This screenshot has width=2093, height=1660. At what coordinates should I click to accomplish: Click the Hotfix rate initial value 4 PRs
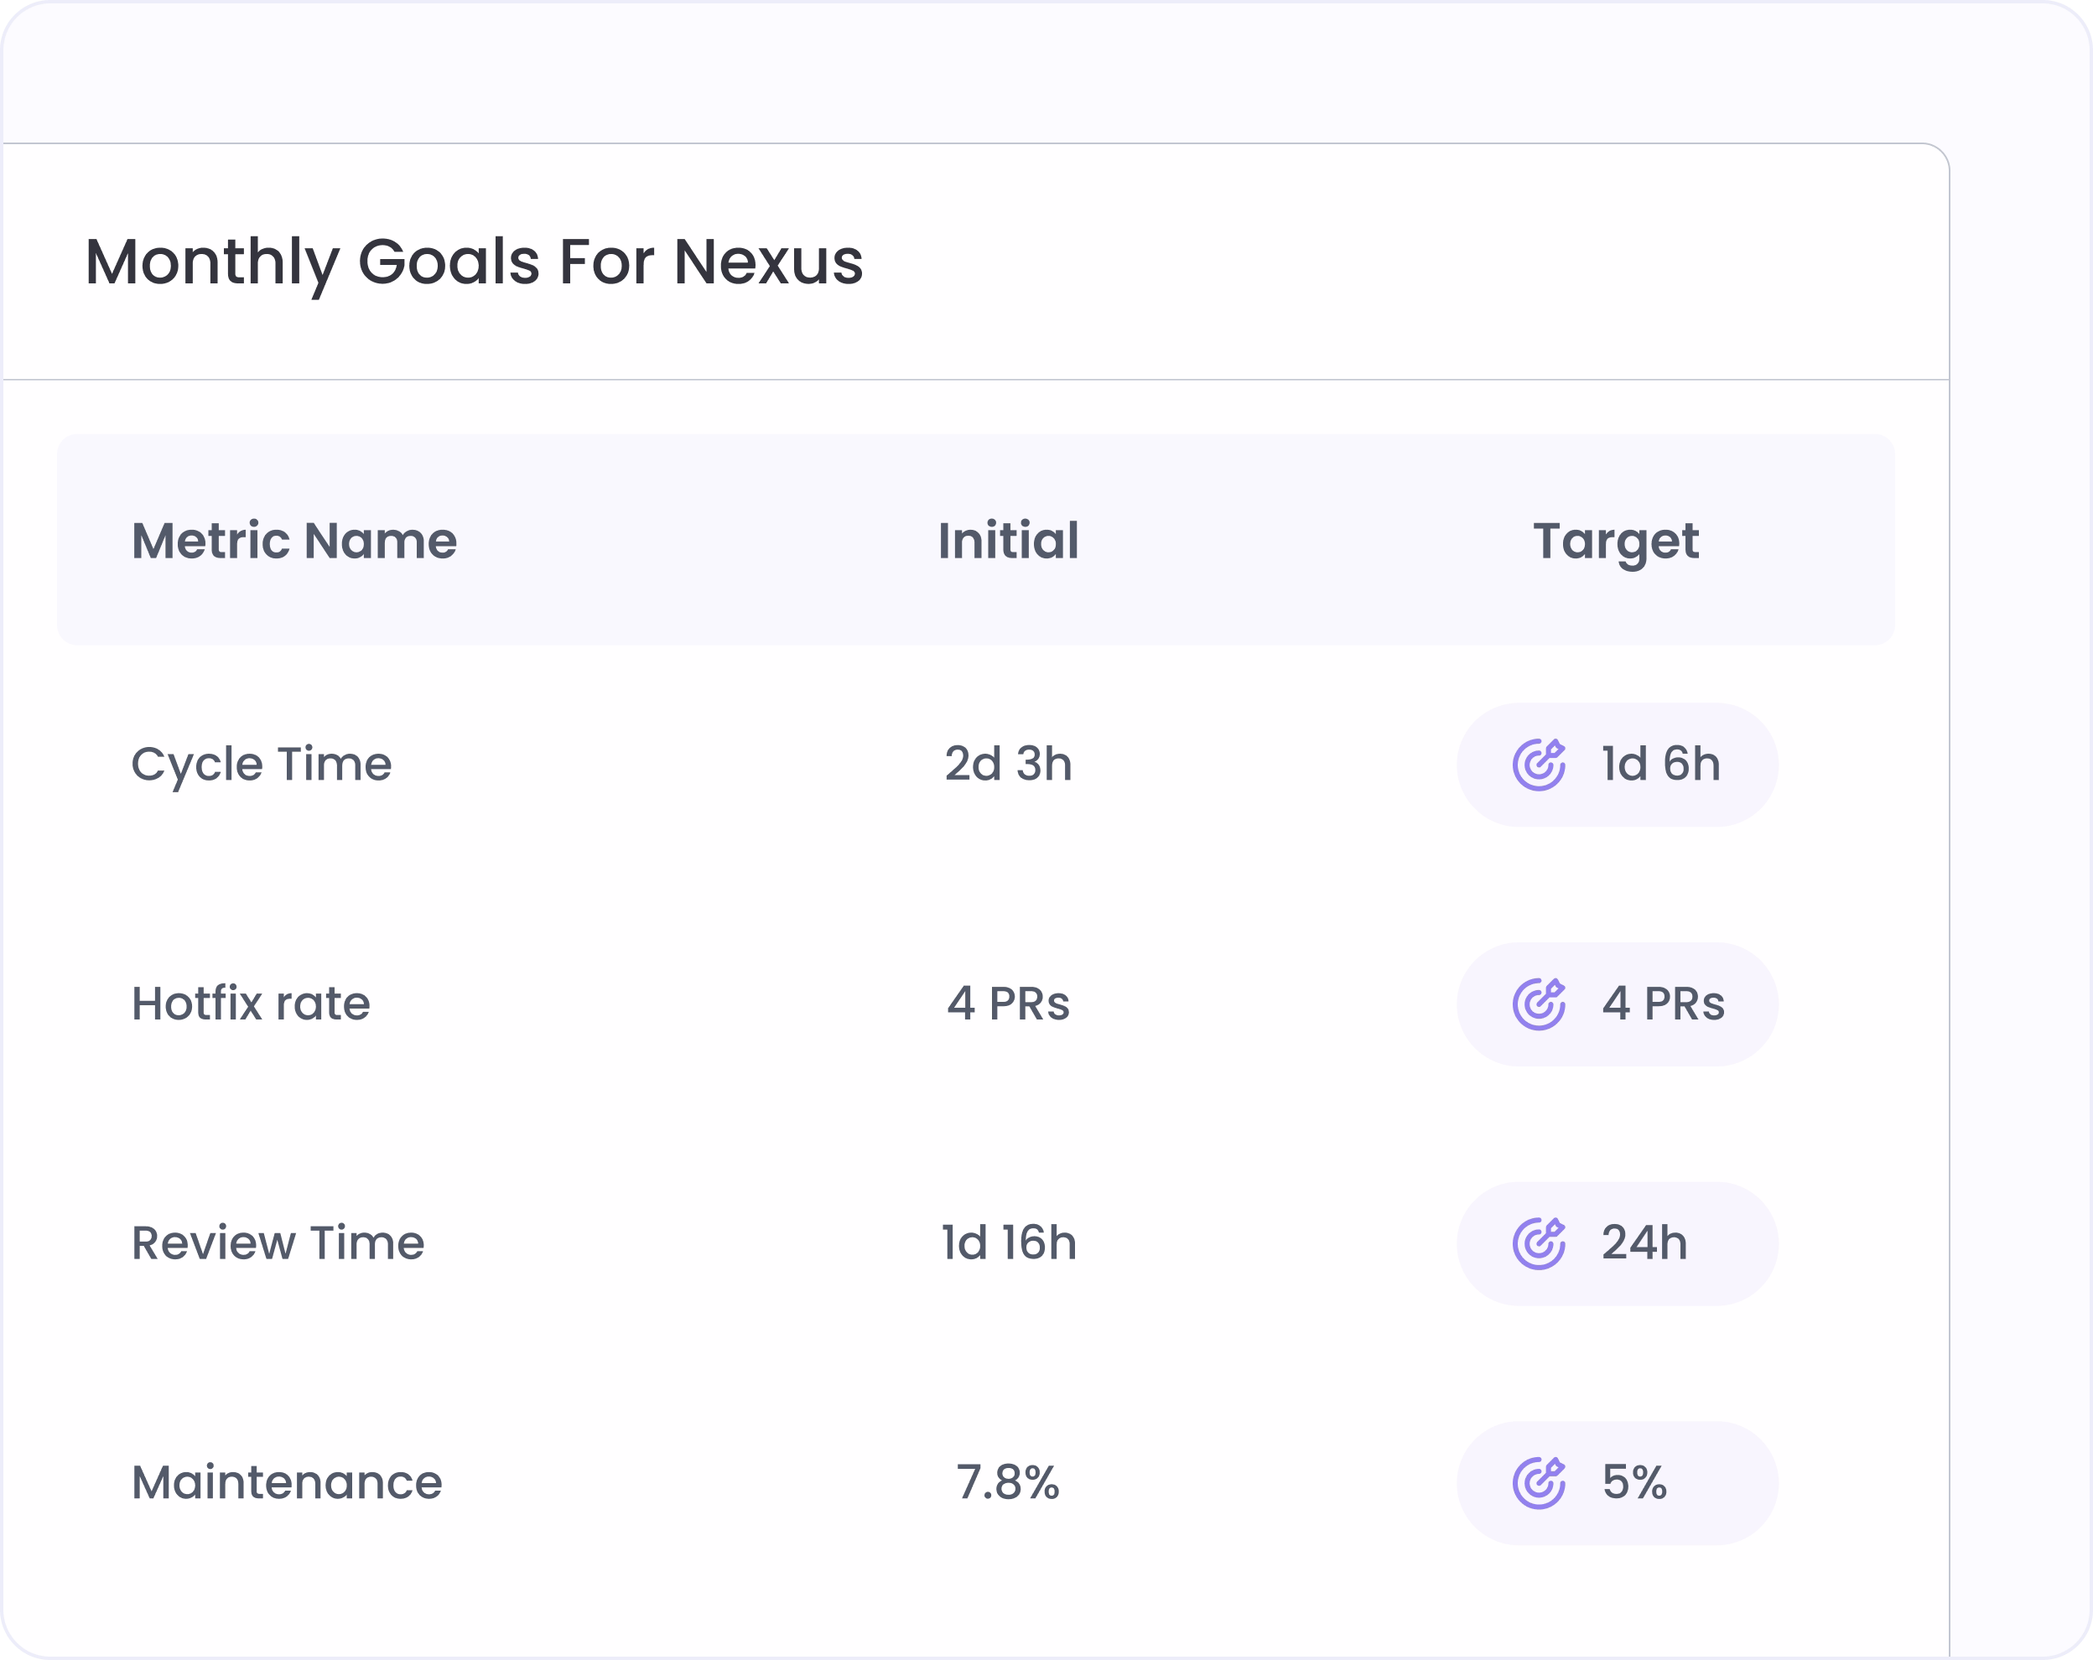1009,1004
